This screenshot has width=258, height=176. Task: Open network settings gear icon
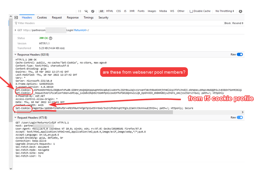240,11
